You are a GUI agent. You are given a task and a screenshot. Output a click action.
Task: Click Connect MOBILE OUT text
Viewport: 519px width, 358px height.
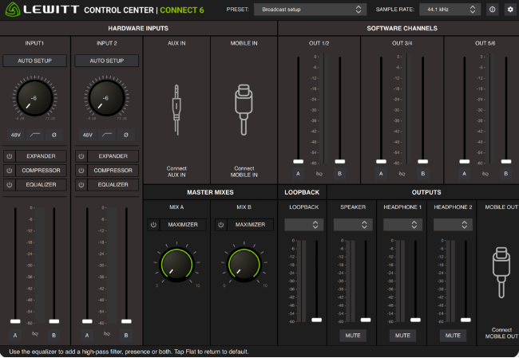coord(501,333)
